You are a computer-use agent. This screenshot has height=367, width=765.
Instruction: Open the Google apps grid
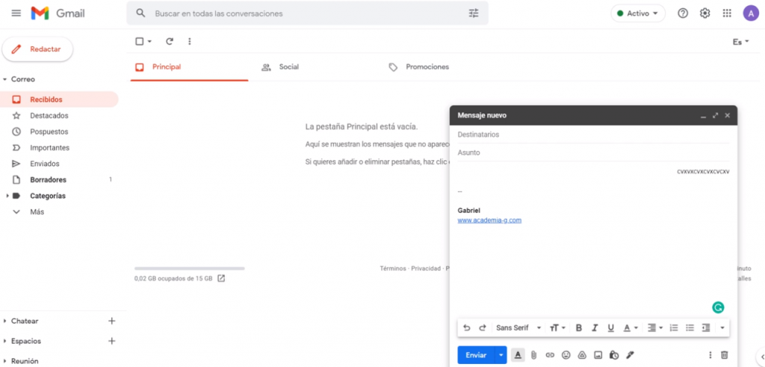(727, 13)
